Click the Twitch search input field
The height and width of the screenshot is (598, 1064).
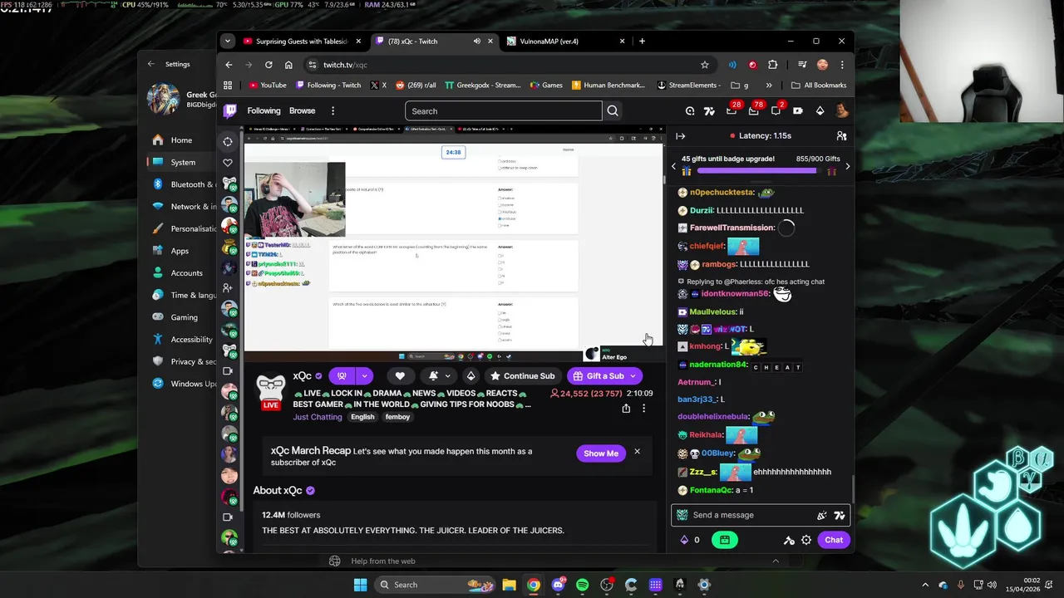tap(504, 111)
